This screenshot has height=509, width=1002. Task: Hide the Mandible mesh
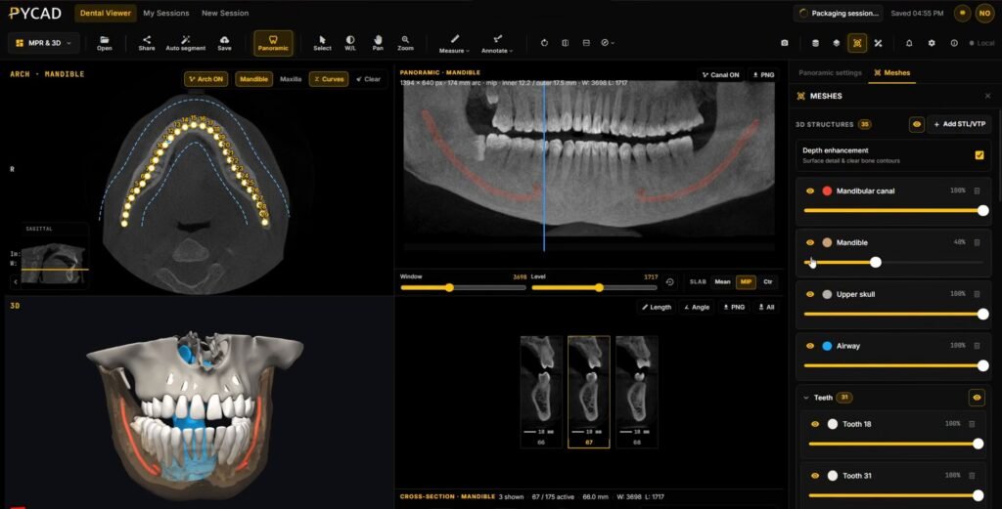click(x=809, y=242)
